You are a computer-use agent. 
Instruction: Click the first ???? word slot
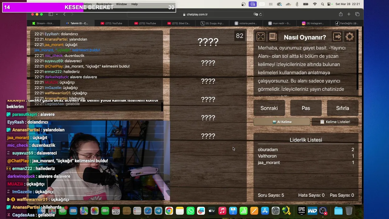[208, 42]
